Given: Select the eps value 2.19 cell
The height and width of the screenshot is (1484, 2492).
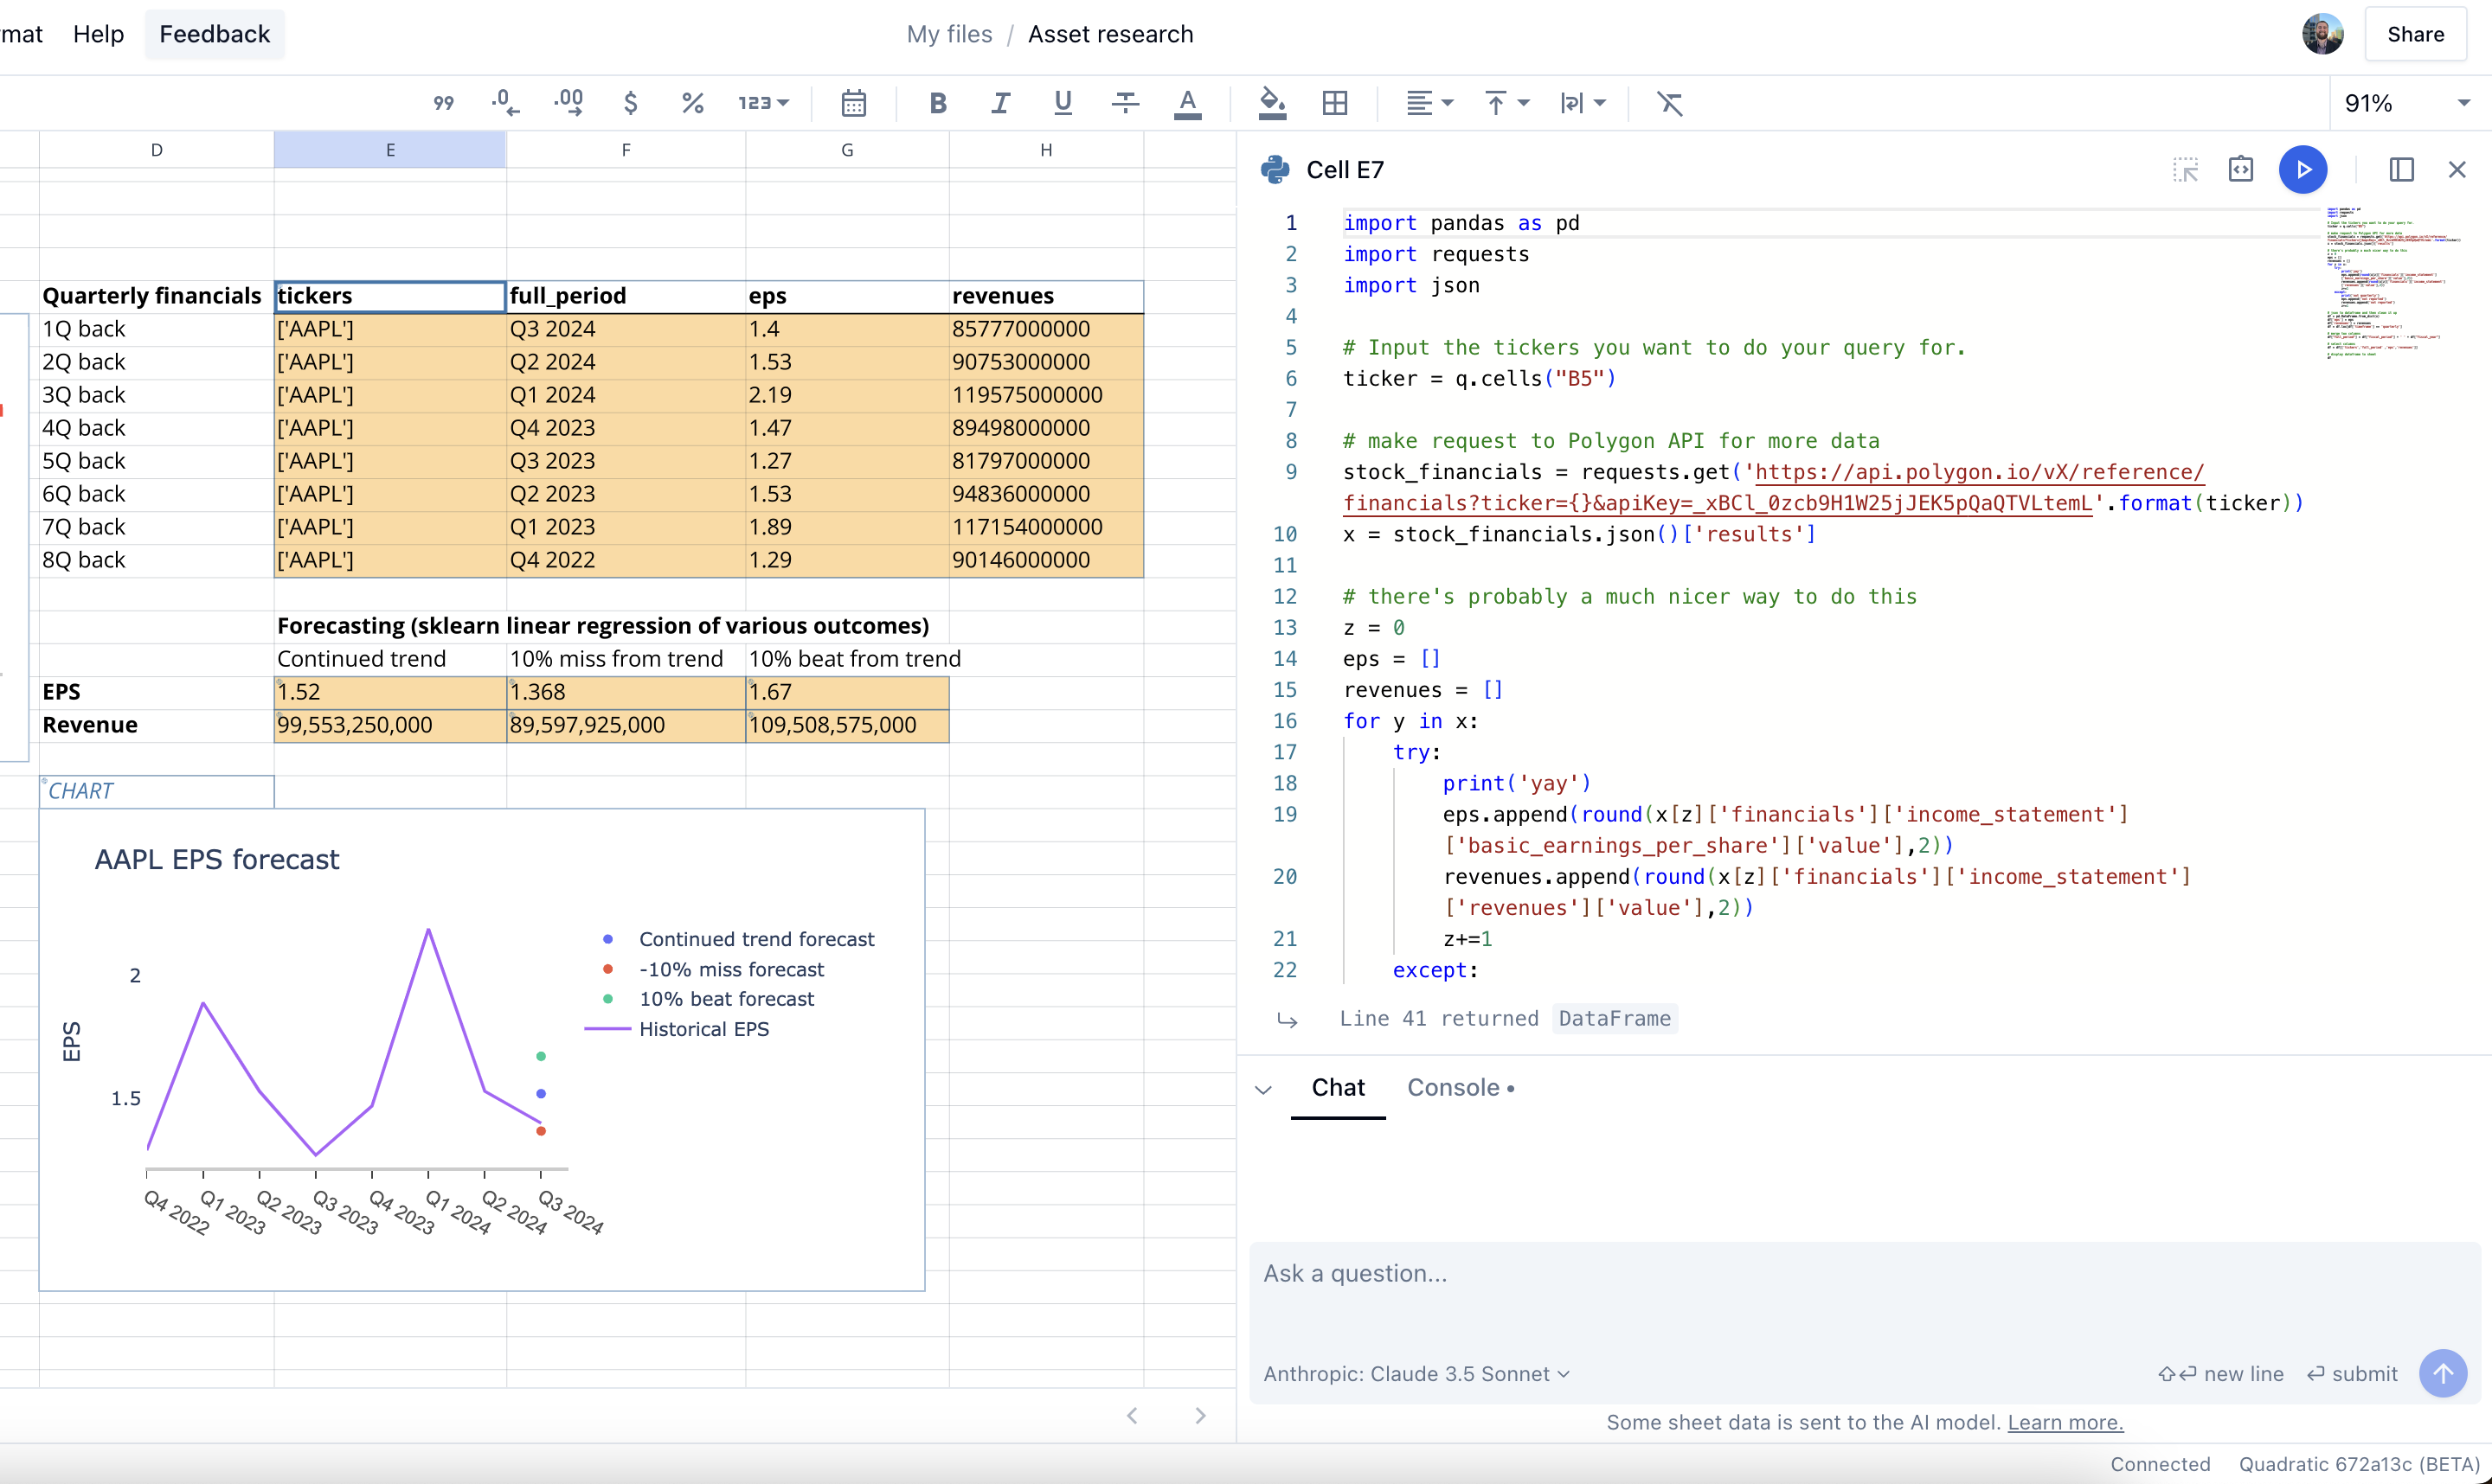Looking at the screenshot, I should tap(847, 395).
